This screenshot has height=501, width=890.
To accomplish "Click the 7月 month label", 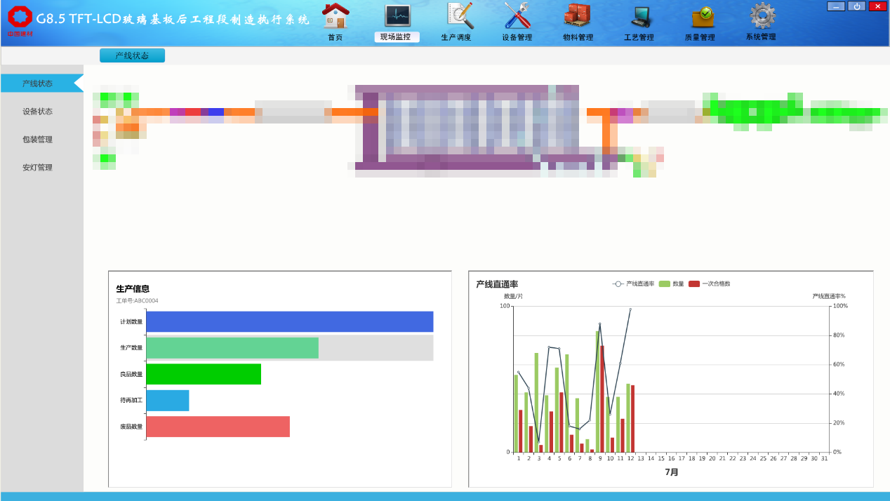I will point(672,472).
